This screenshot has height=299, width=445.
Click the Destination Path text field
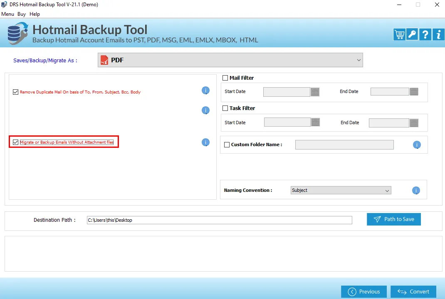pos(219,220)
